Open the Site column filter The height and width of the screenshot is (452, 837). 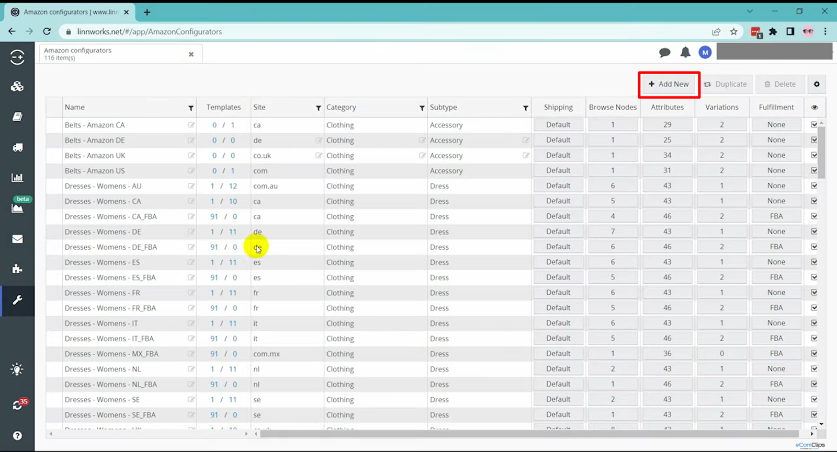click(318, 108)
